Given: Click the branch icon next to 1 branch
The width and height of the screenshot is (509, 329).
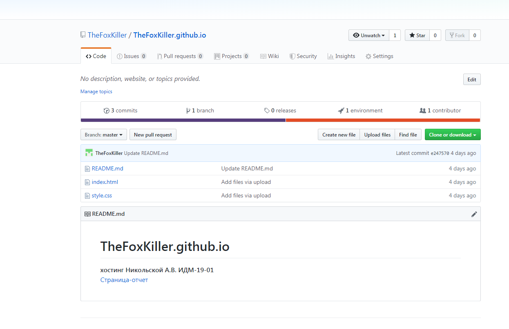Looking at the screenshot, I should (188, 111).
